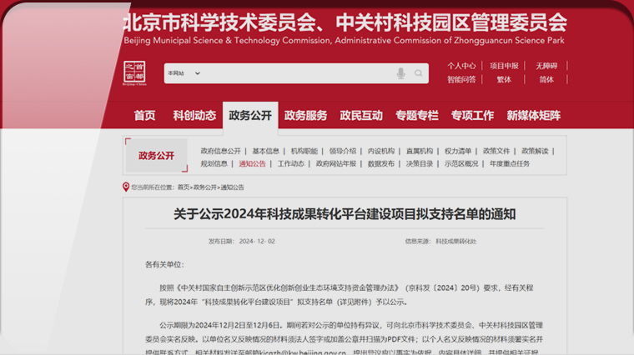The width and height of the screenshot is (634, 355).
Task: Go to the 科创动态 navigation tab
Action: (x=194, y=116)
